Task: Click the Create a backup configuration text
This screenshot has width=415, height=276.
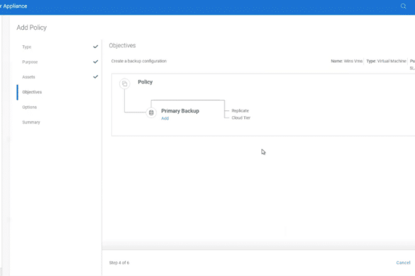Action: click(x=139, y=61)
